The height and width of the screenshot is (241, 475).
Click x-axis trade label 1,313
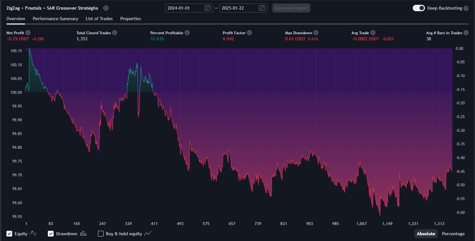[439, 224]
